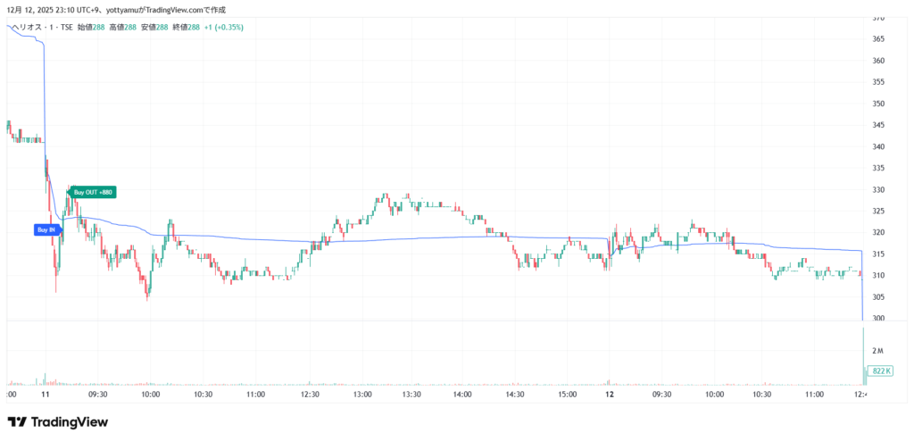The width and height of the screenshot is (914, 441).
Task: Click the TradingView logo at bottom left
Action: pyautogui.click(x=57, y=422)
